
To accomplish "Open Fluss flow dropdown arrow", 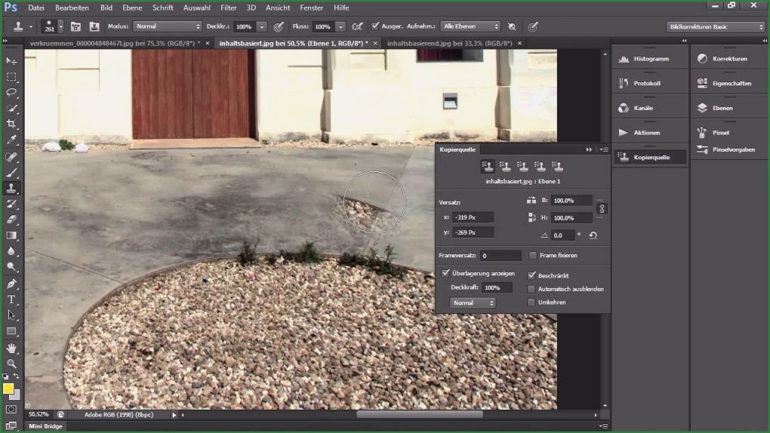I will [340, 26].
